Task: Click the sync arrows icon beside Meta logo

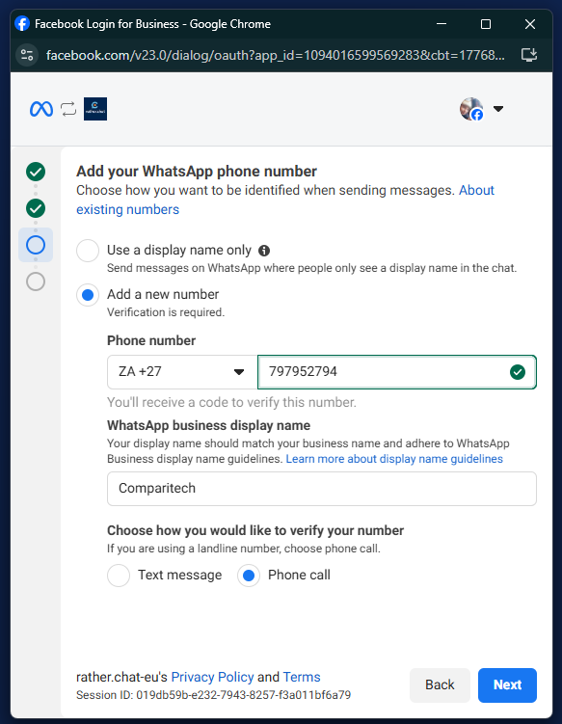Action: [x=68, y=109]
